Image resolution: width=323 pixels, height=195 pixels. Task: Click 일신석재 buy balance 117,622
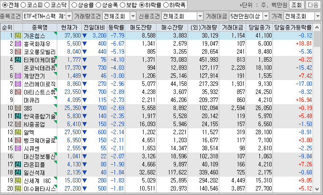(177, 172)
